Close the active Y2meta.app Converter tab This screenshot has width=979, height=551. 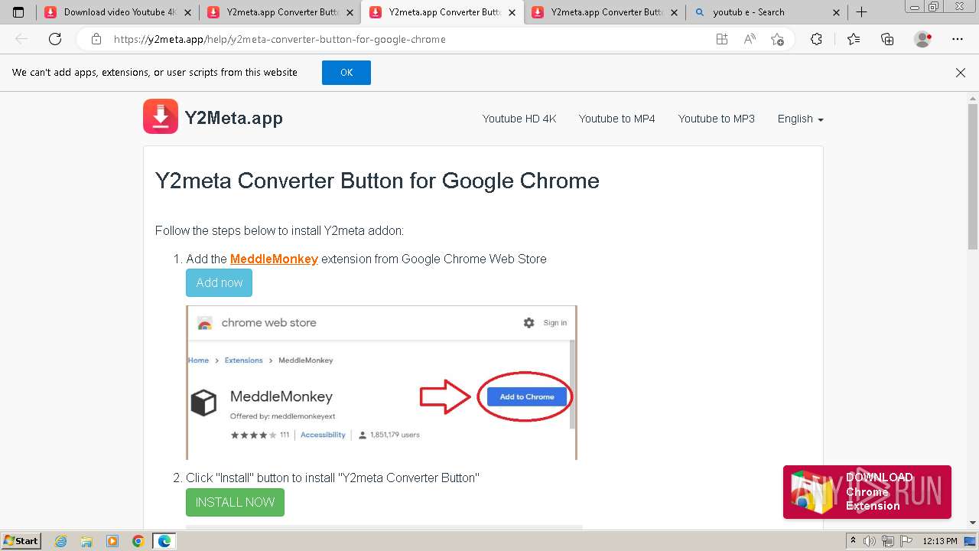point(512,12)
